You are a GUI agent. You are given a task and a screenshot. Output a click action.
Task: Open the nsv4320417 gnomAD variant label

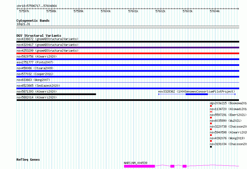click(x=47, y=45)
